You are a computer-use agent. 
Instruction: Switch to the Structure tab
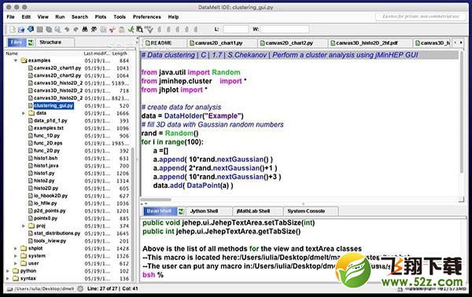[x=54, y=42]
